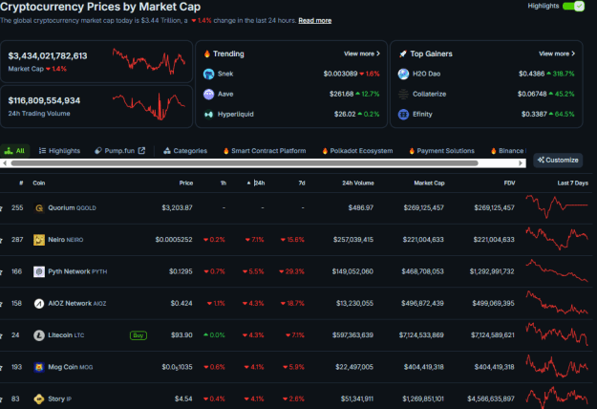Sort by Market Cap column header
Image resolution: width=597 pixels, height=409 pixels.
click(429, 183)
